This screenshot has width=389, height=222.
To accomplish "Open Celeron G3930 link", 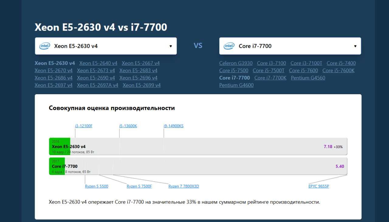I will 236,63.
